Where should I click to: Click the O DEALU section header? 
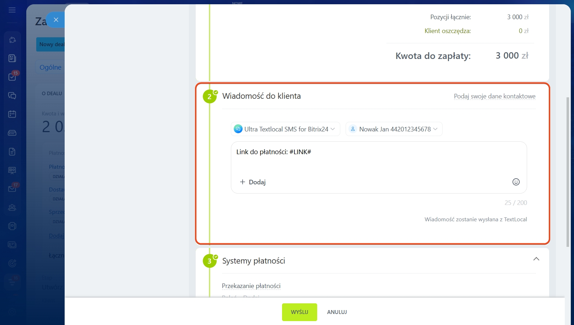click(x=52, y=93)
